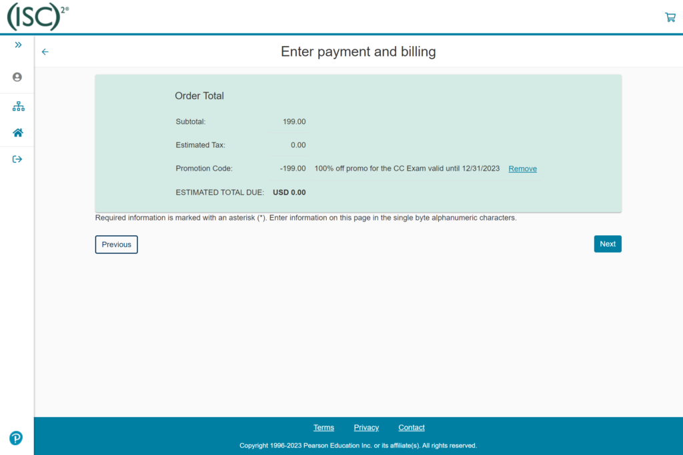Viewport: 683px width, 455px height.
Task: Click the Next button
Action: coord(608,244)
